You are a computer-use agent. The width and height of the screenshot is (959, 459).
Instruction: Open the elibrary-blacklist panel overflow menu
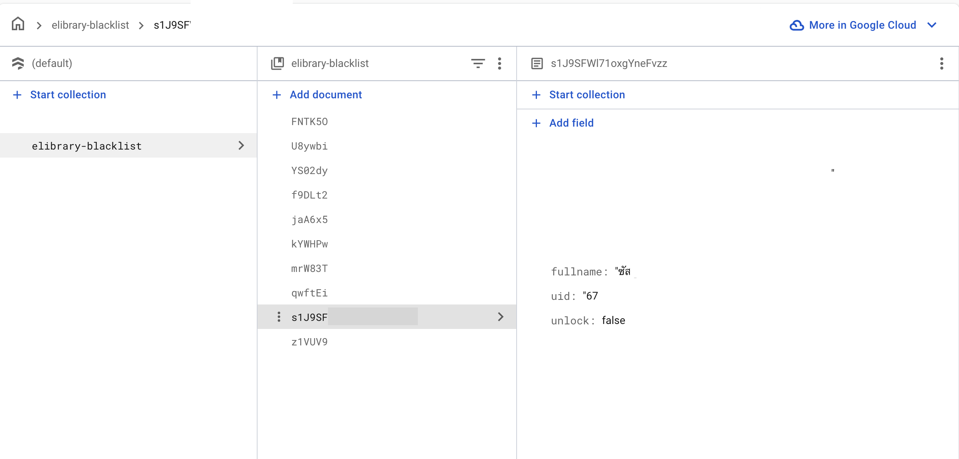(x=499, y=63)
